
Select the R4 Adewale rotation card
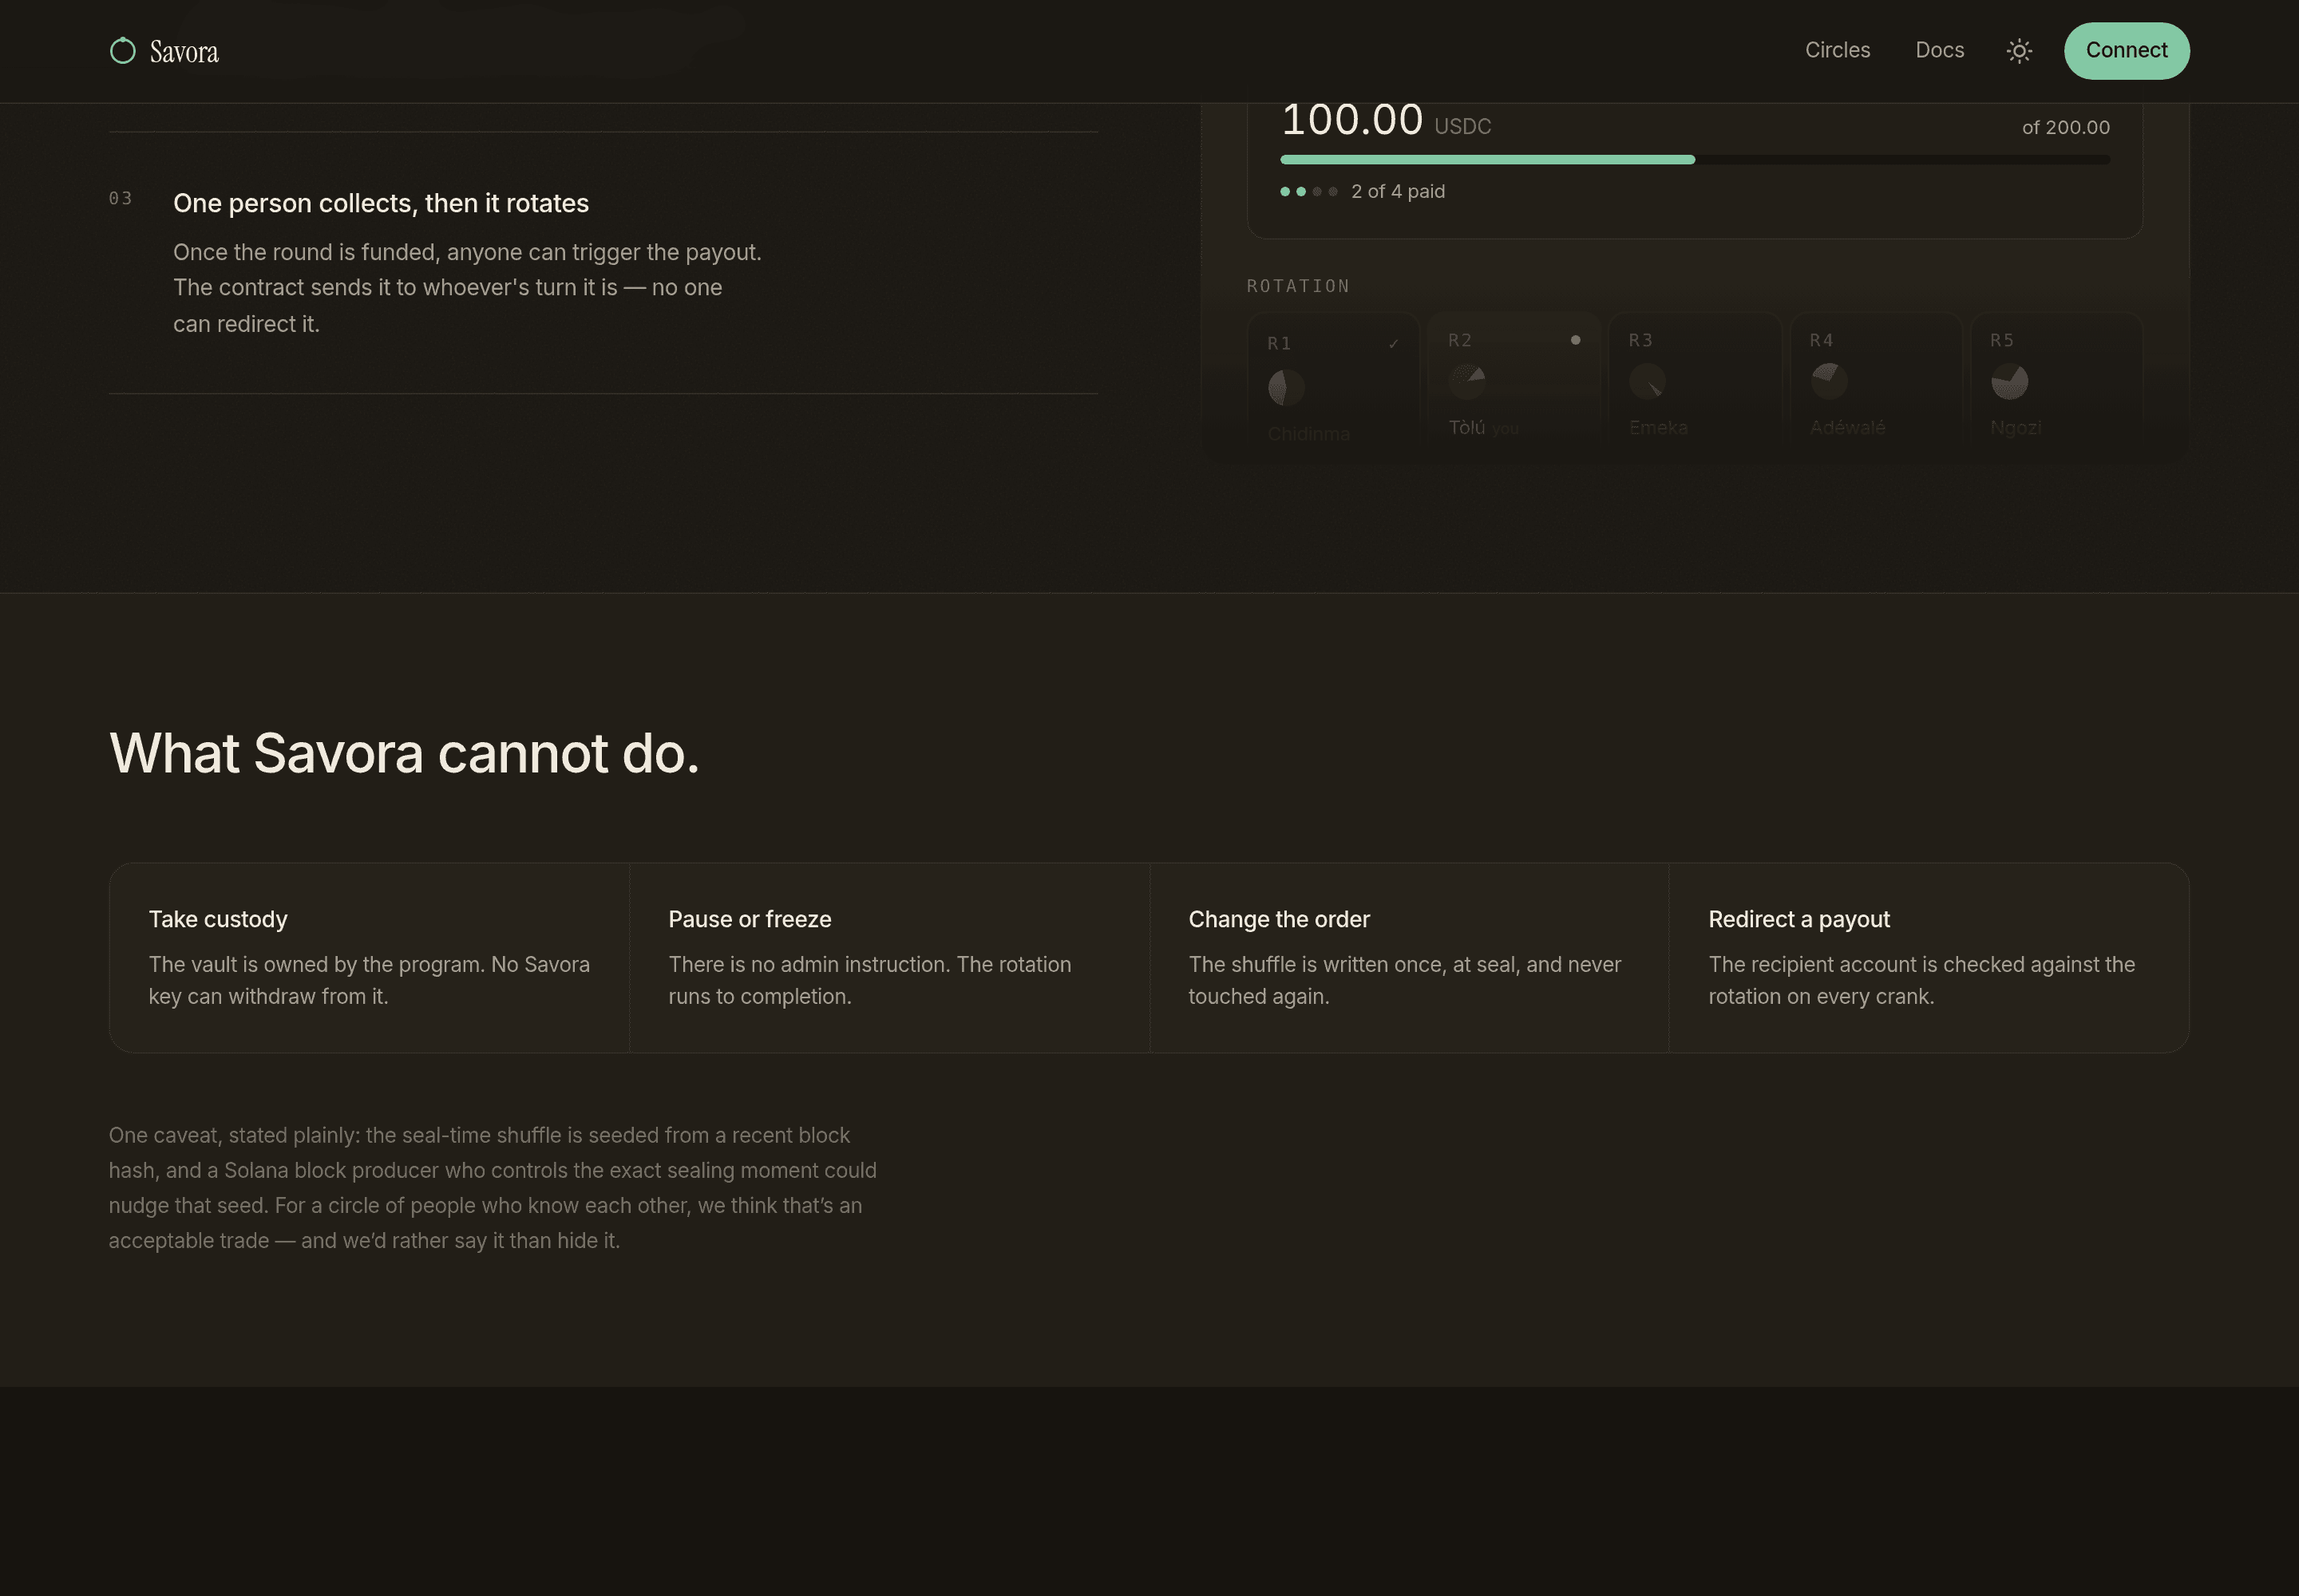(x=1875, y=380)
